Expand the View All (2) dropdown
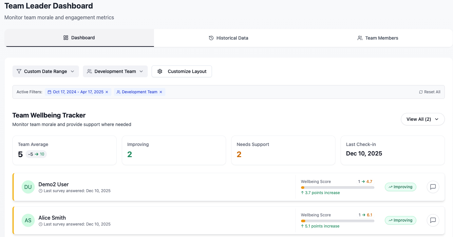 [x=423, y=119]
